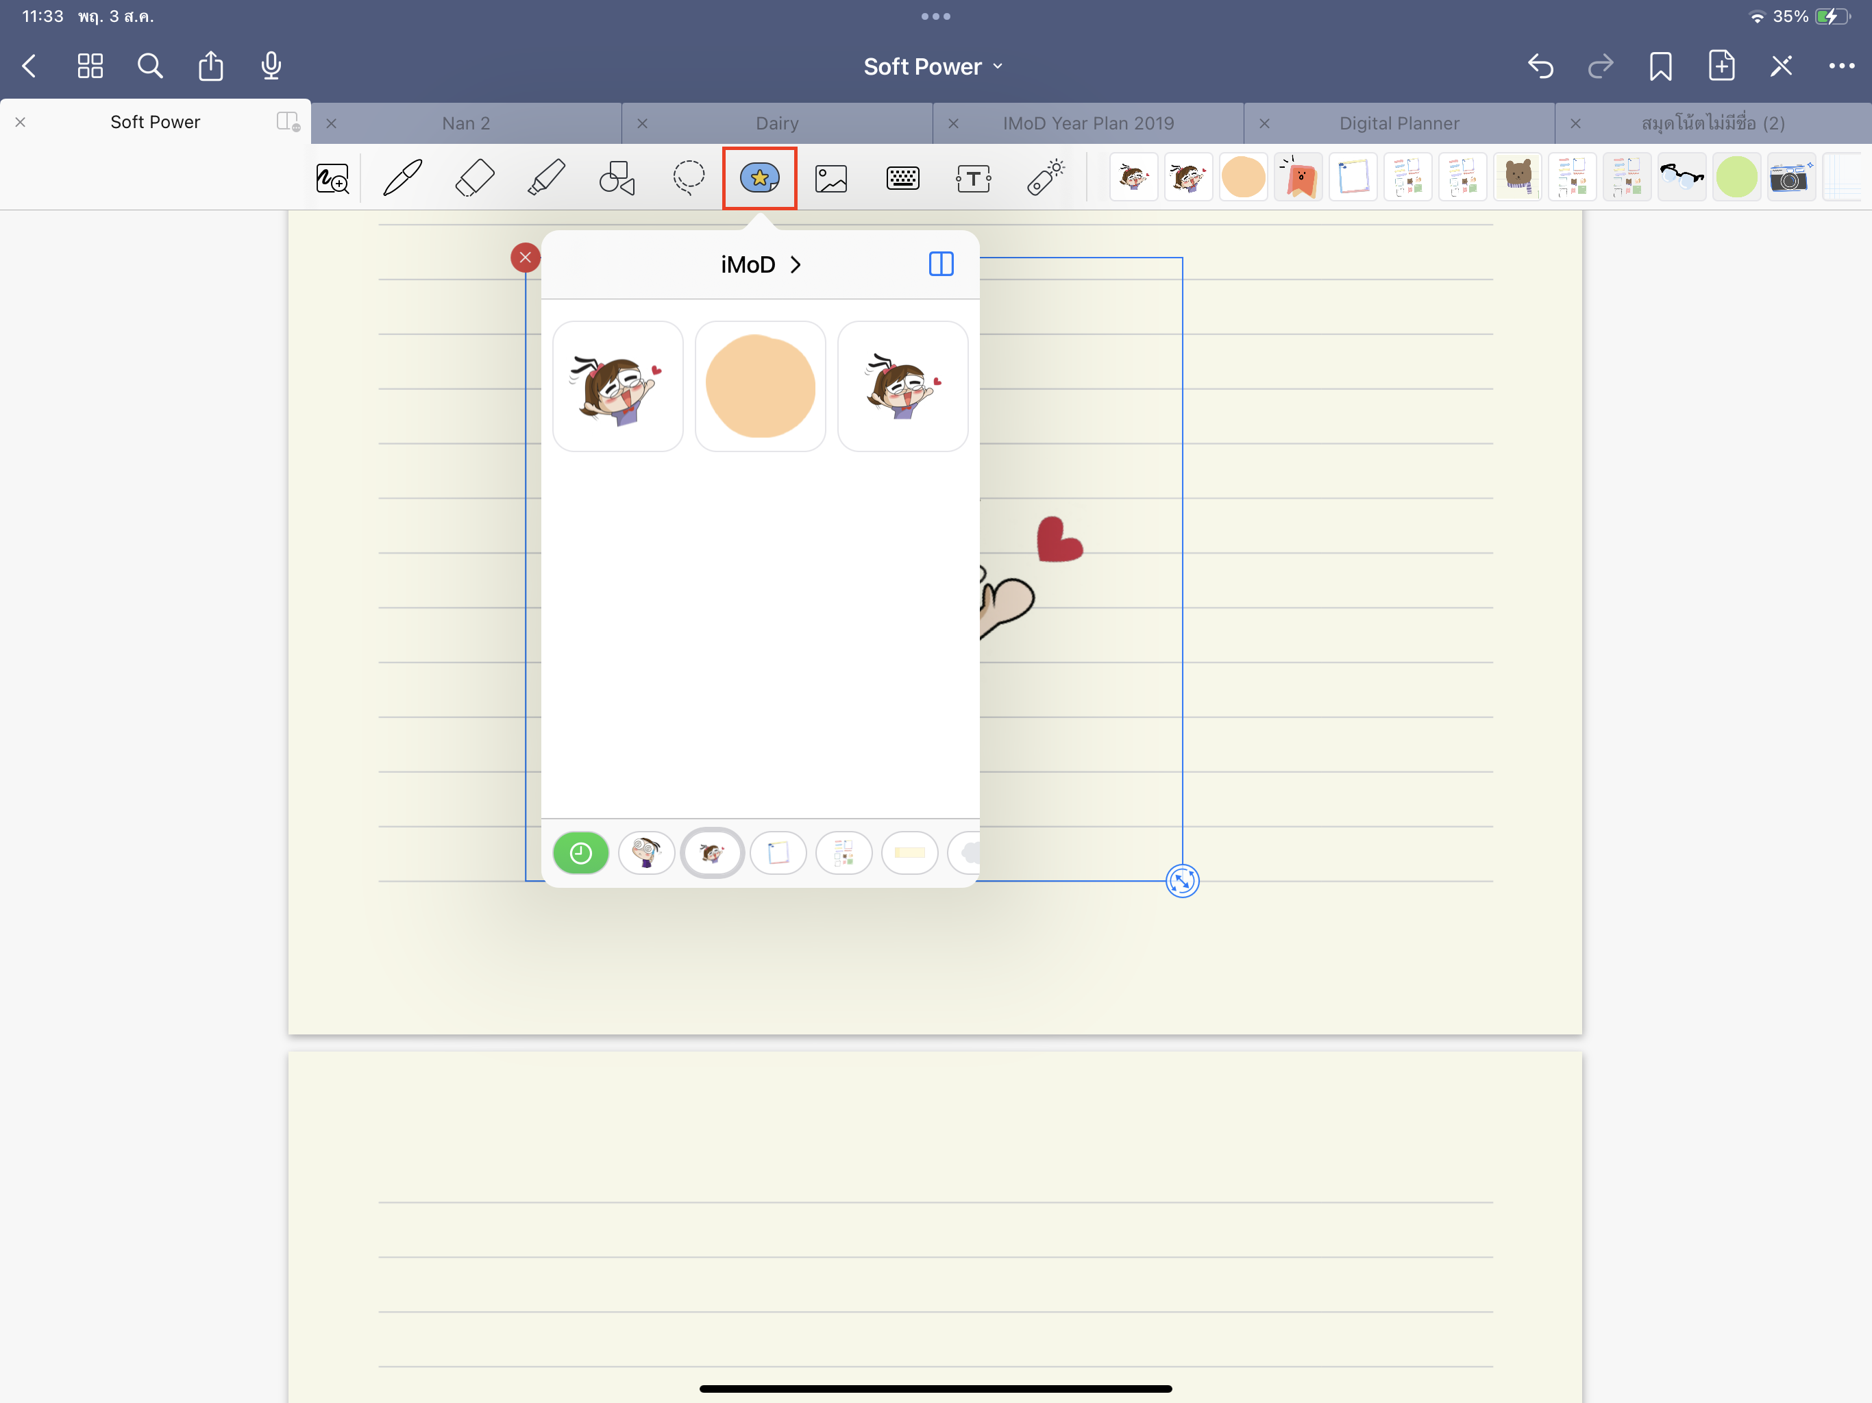Toggle split view in sticker panel
The height and width of the screenshot is (1403, 1872).
coord(941,264)
